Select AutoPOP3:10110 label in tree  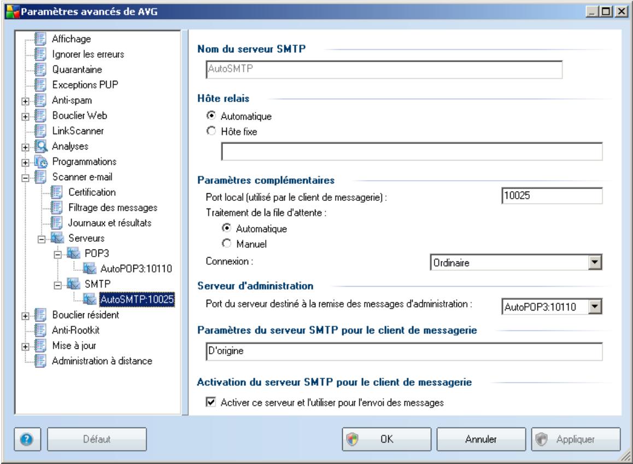(136, 269)
